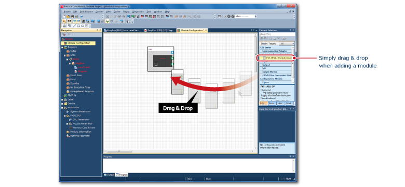Collapse the ProgPou node in Navigation
Screen dimensions: 405x187
70,63
